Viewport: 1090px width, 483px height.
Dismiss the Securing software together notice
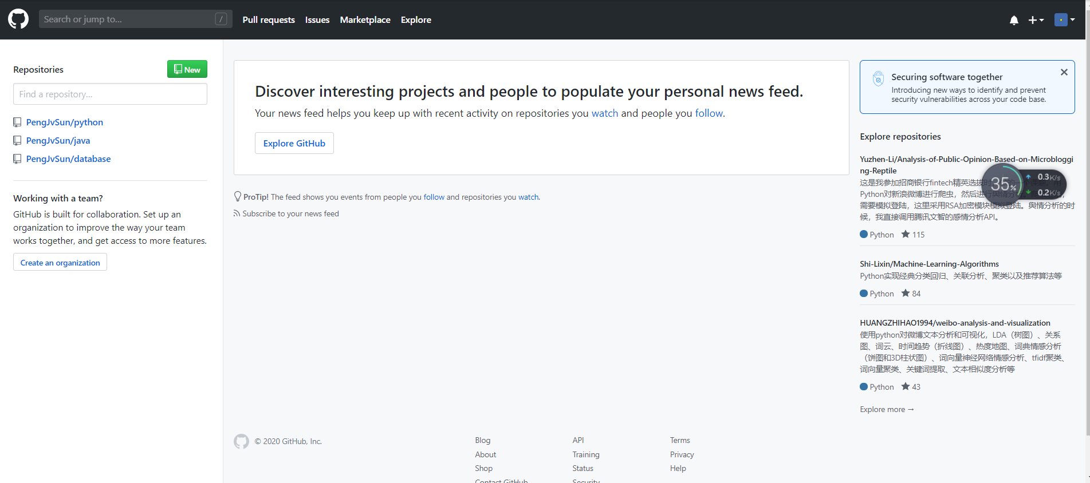tap(1064, 72)
